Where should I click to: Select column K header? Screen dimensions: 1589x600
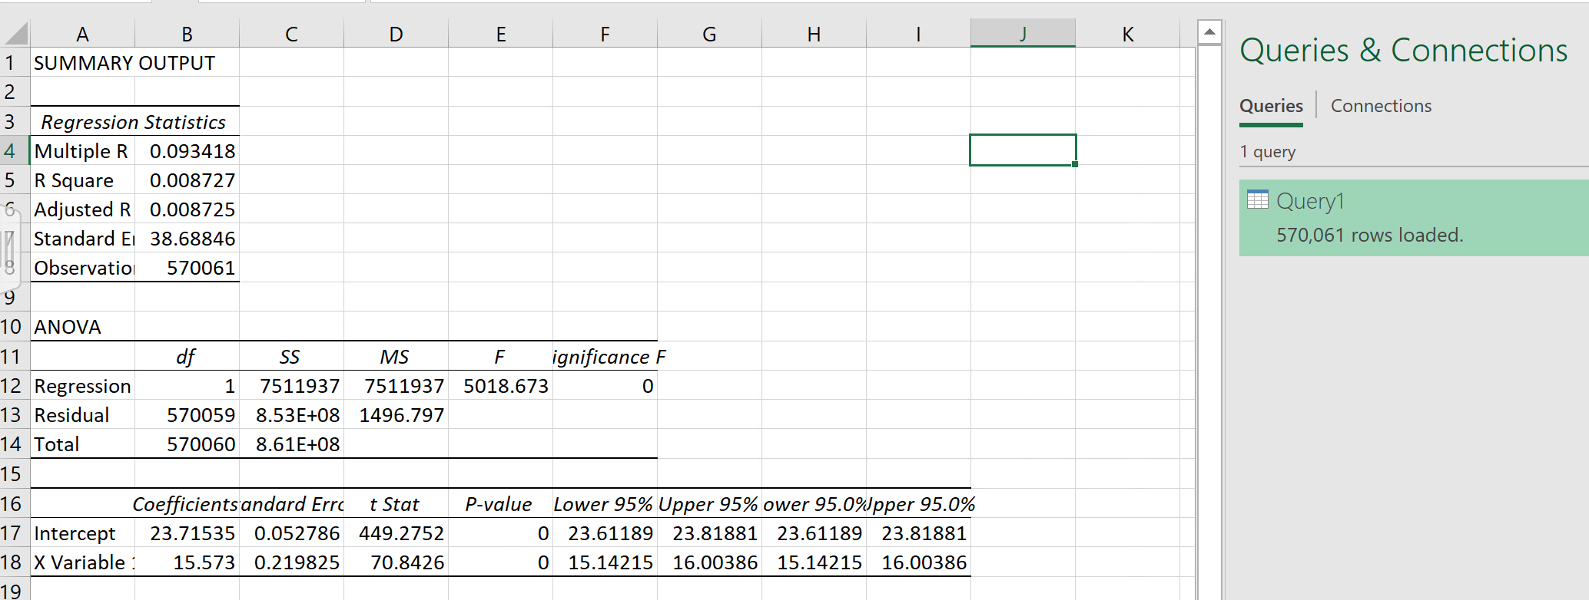click(1128, 34)
